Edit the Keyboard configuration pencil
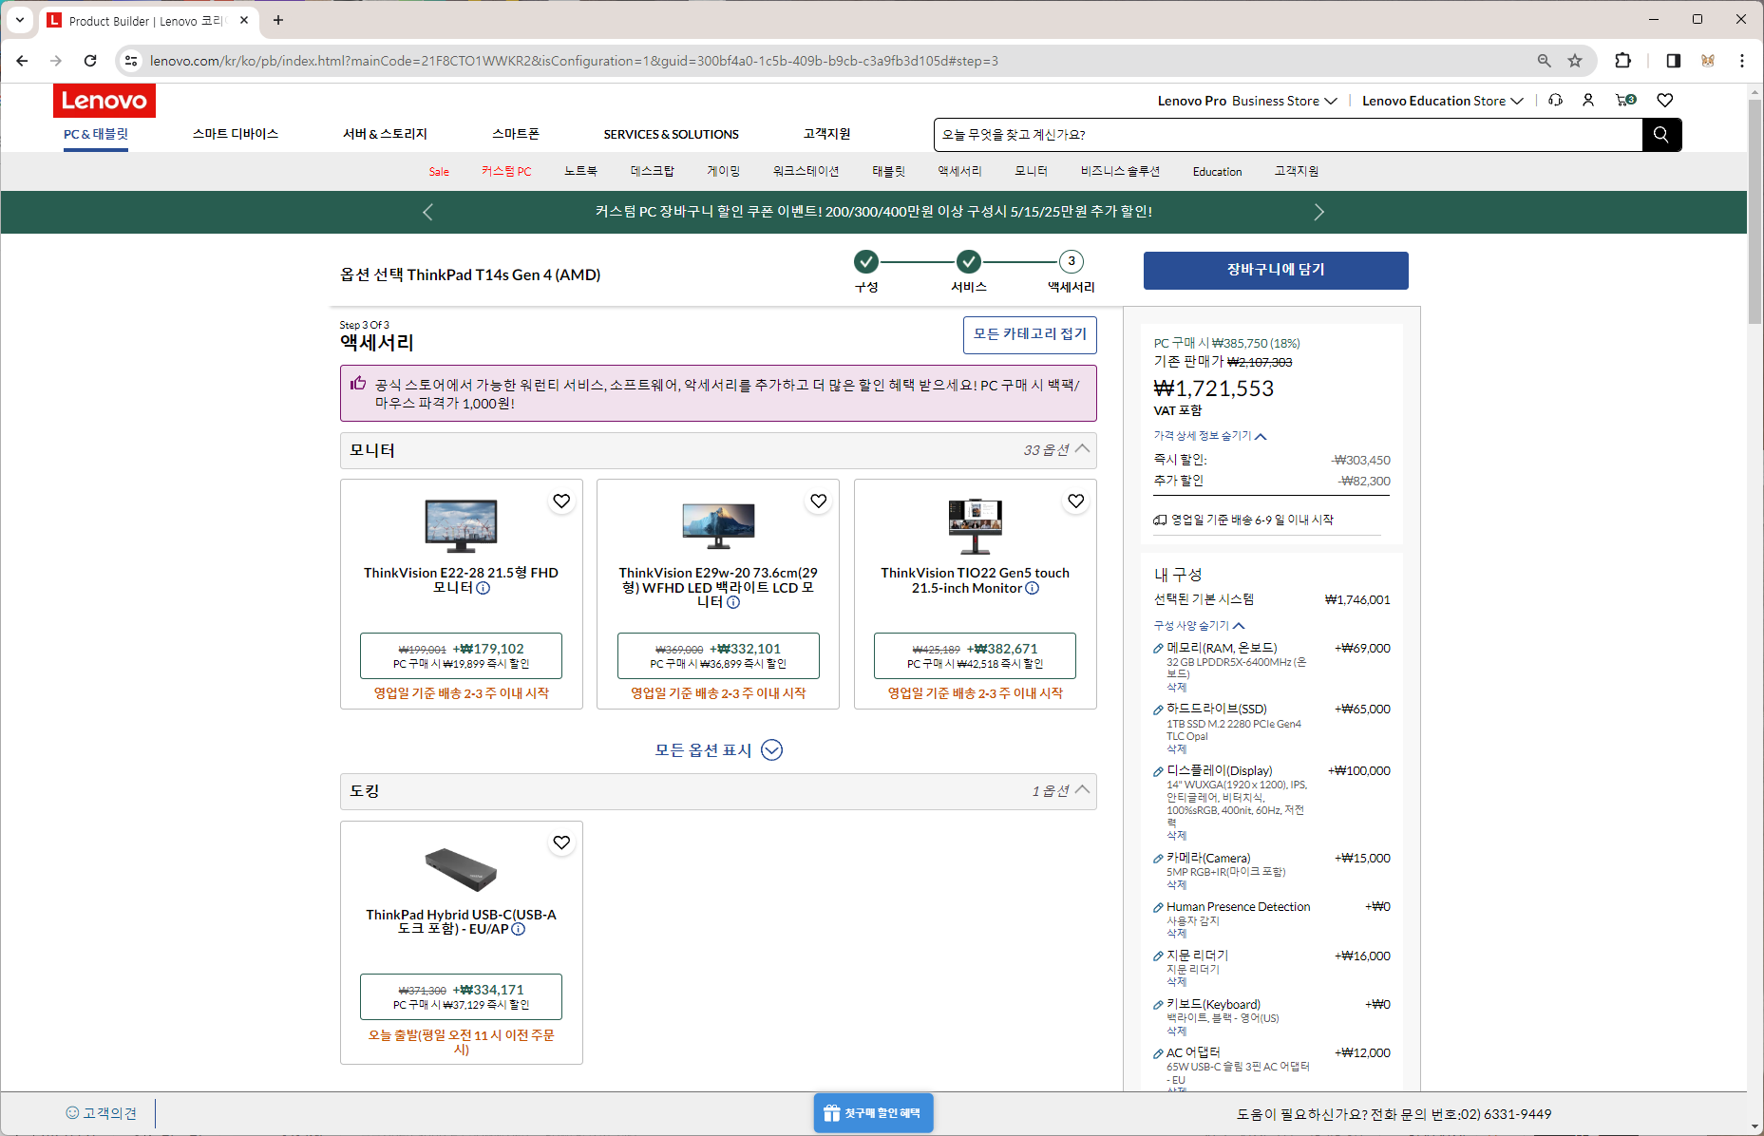 1158,1005
